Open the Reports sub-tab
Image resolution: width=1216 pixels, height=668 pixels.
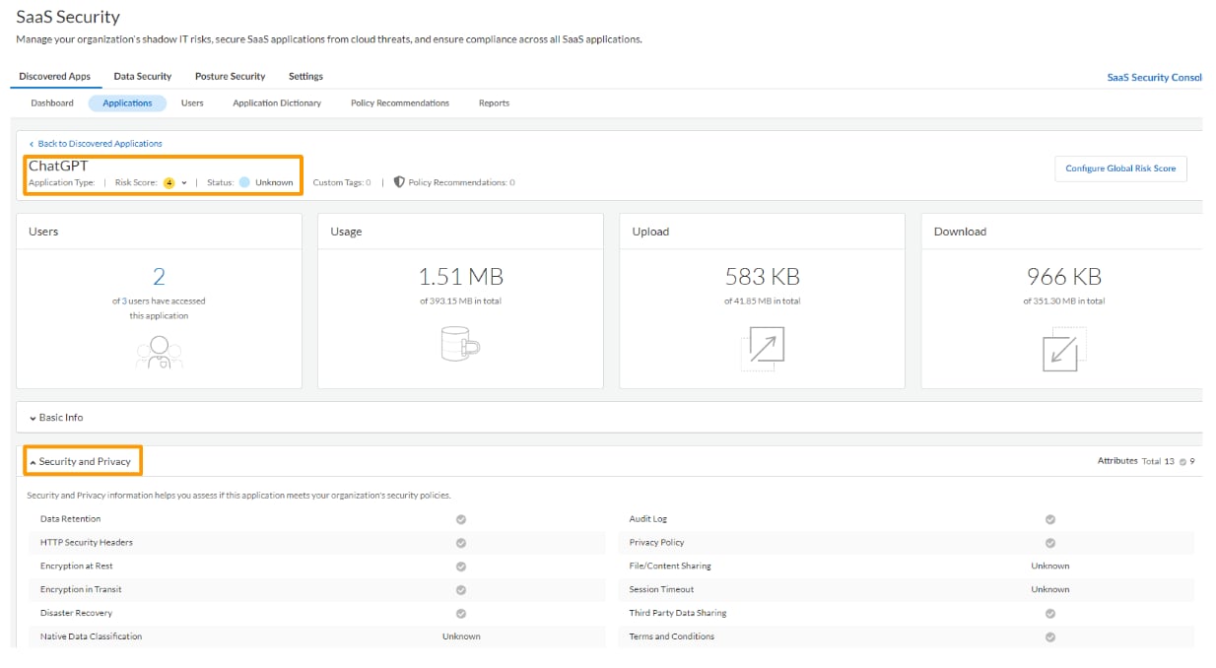coord(494,102)
